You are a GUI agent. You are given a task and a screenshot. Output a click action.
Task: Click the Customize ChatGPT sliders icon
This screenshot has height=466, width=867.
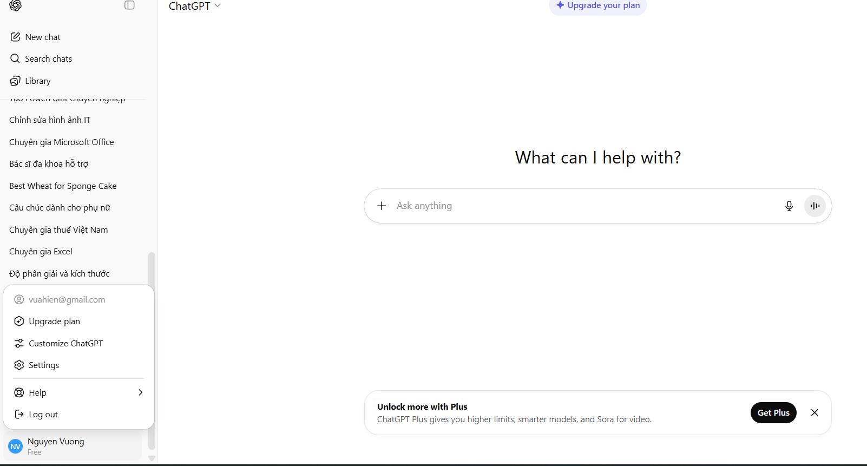pyautogui.click(x=19, y=343)
